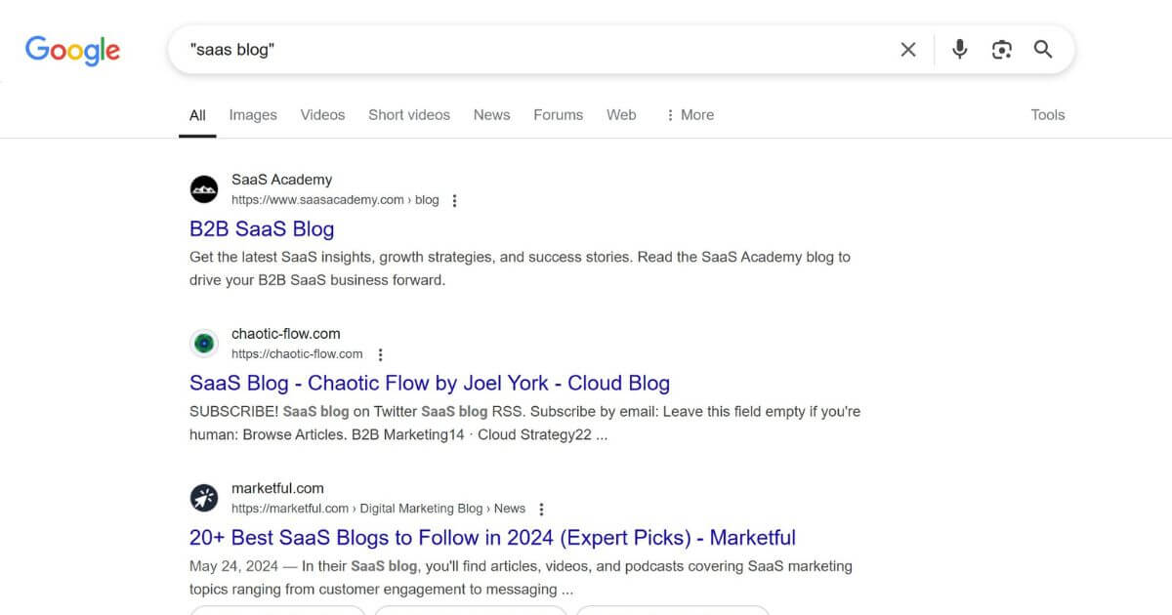Click the magnifying glass search button
The height and width of the screenshot is (615, 1172).
(1043, 50)
